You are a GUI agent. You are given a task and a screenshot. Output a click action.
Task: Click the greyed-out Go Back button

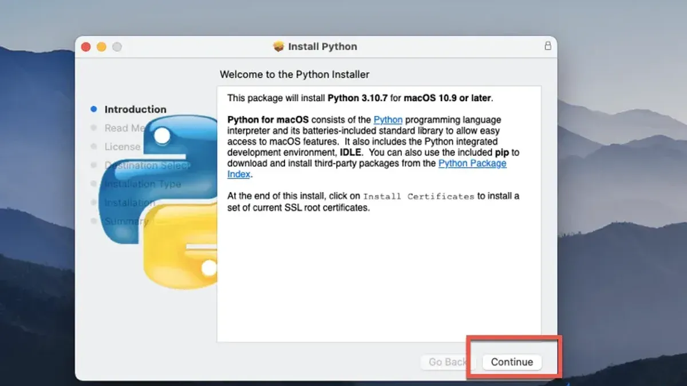click(x=447, y=362)
